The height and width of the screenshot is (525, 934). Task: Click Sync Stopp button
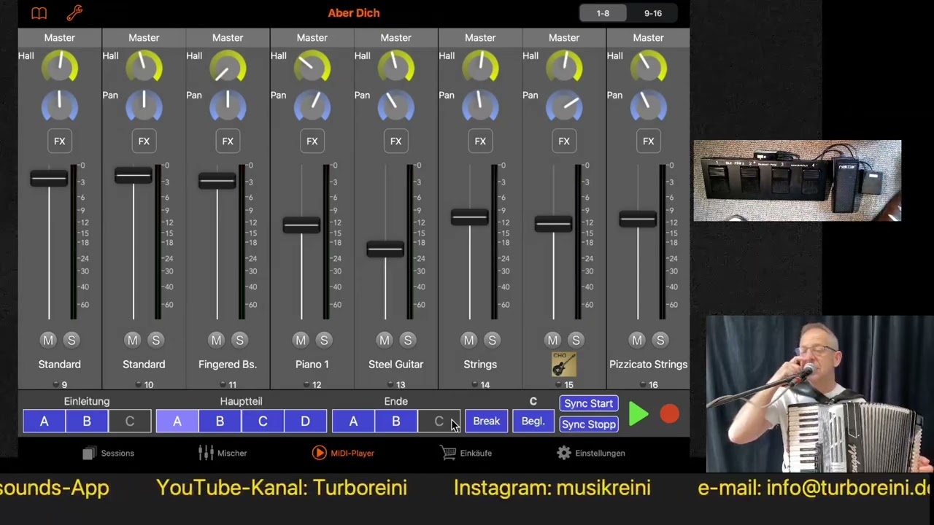(589, 424)
